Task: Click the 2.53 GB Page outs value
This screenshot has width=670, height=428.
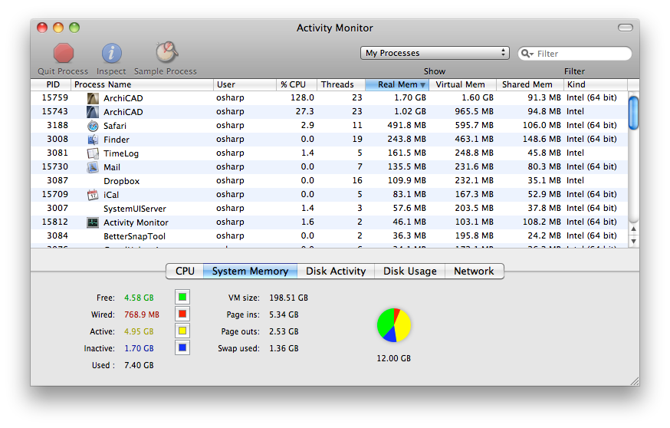Action: 284,331
